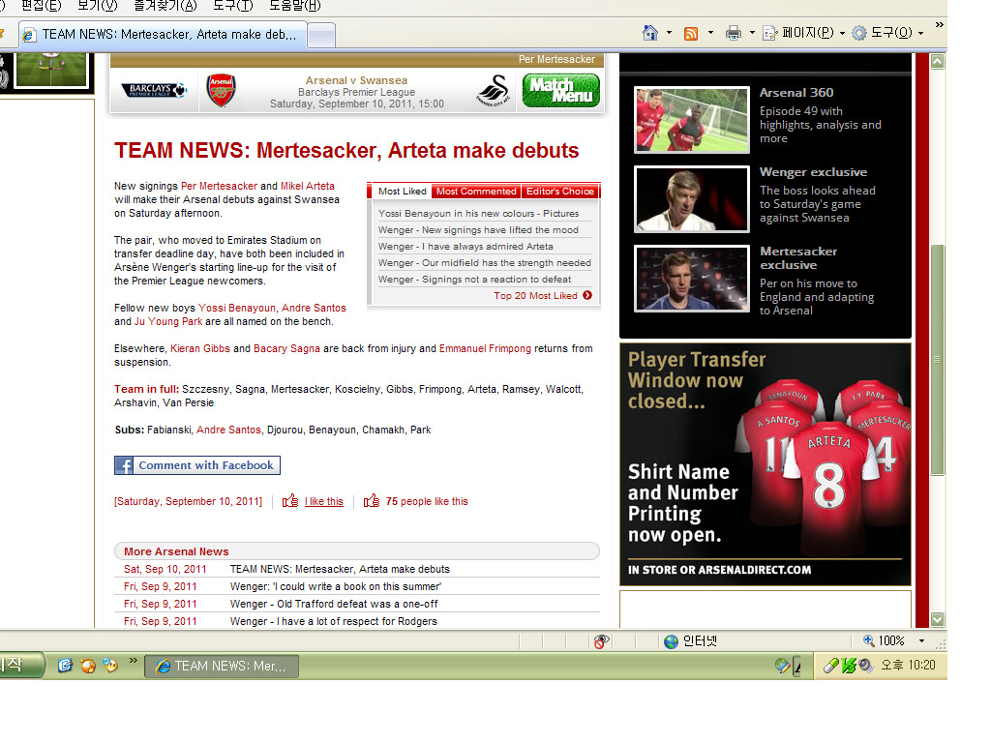Click the popup blocker status bar icon
The image size is (991, 743).
(x=601, y=641)
